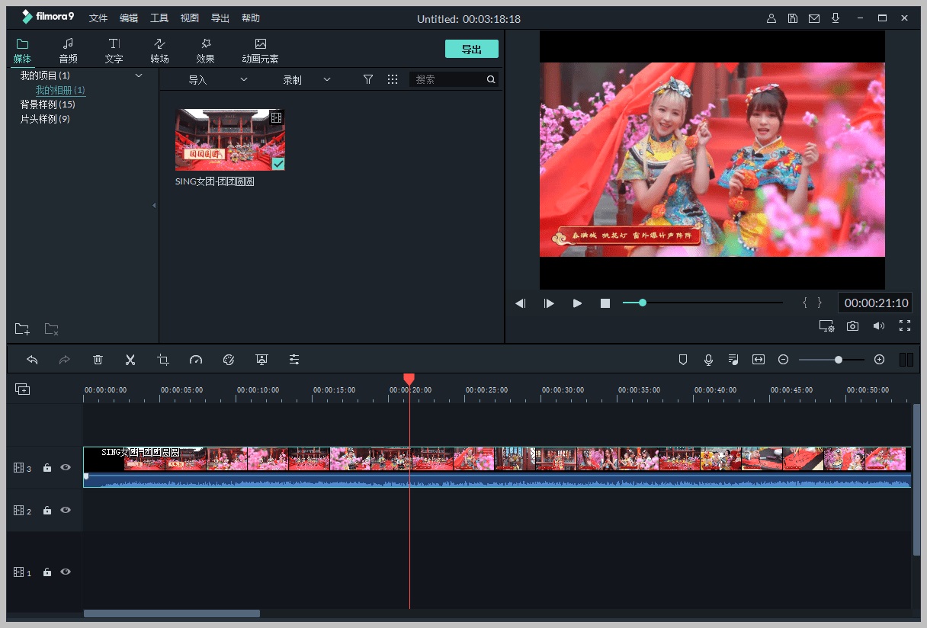Undo the last action
This screenshot has width=927, height=628.
(32, 360)
